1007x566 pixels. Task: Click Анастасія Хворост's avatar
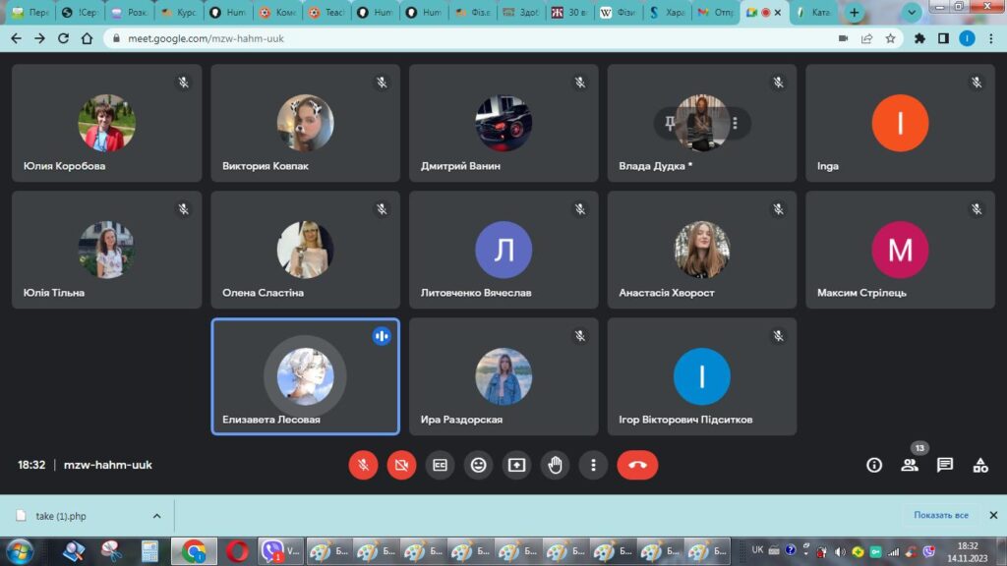click(702, 250)
